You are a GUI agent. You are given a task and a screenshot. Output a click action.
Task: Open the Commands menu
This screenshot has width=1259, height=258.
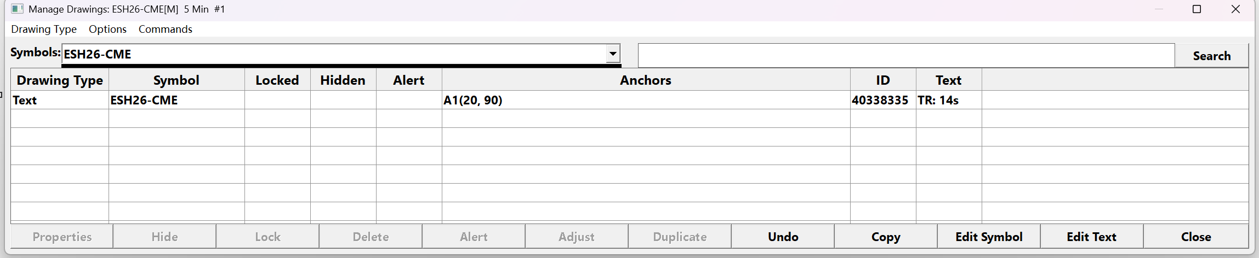pos(165,30)
